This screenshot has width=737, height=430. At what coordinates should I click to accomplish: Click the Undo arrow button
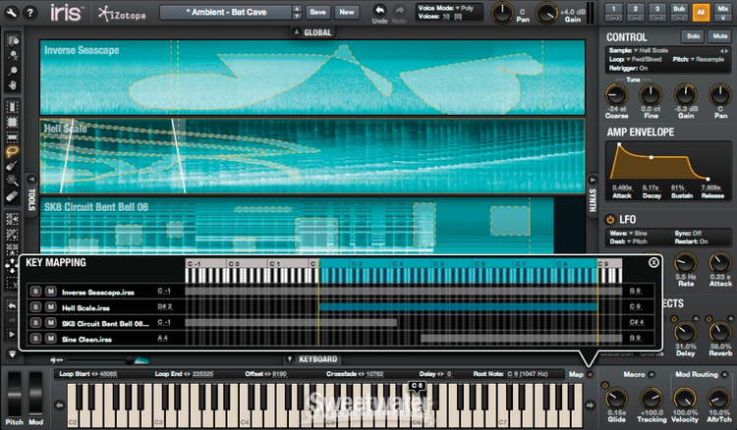point(379,11)
